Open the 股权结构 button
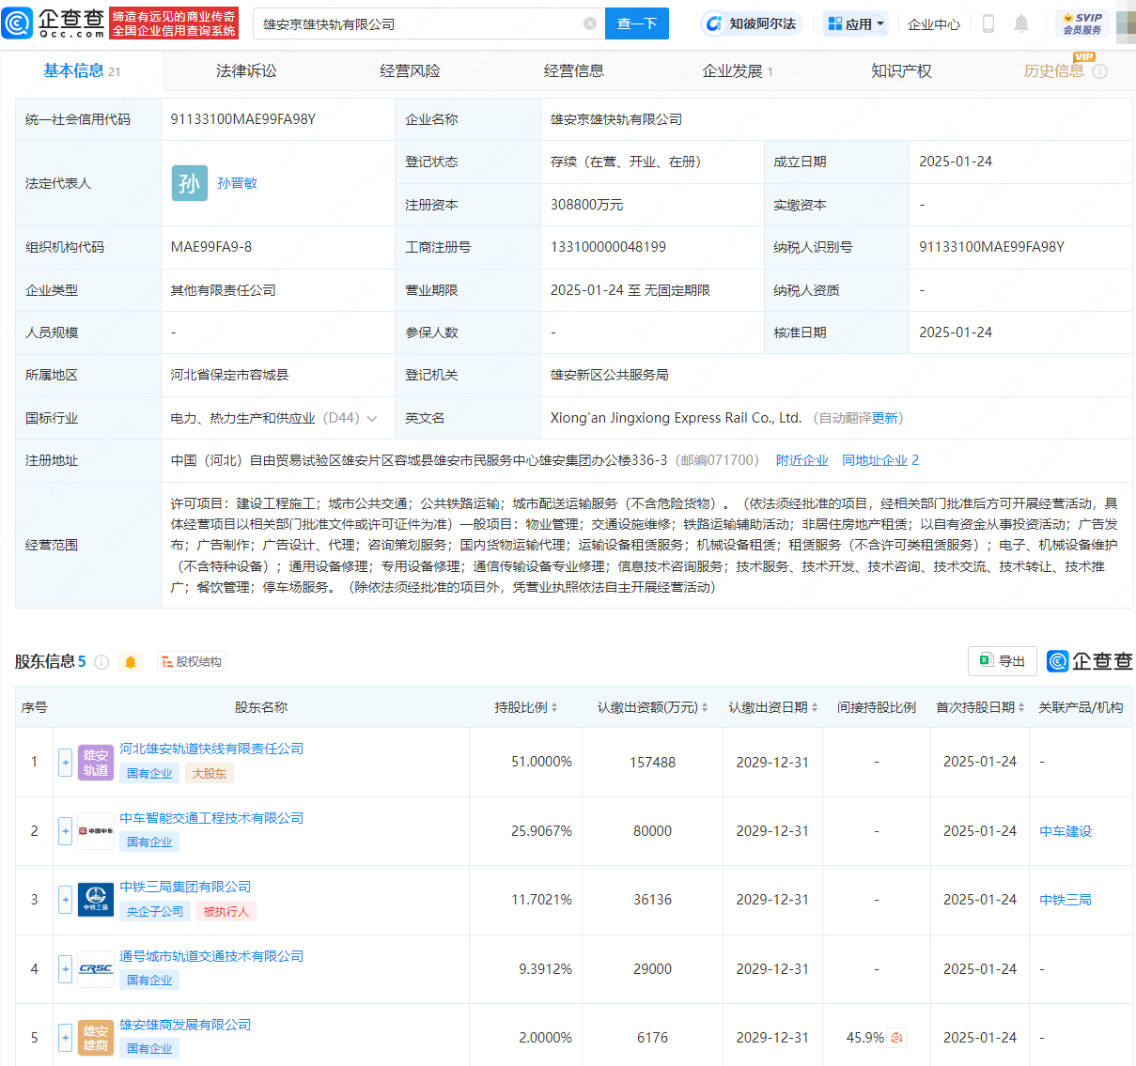Viewport: 1136px width, 1066px height. tap(192, 662)
